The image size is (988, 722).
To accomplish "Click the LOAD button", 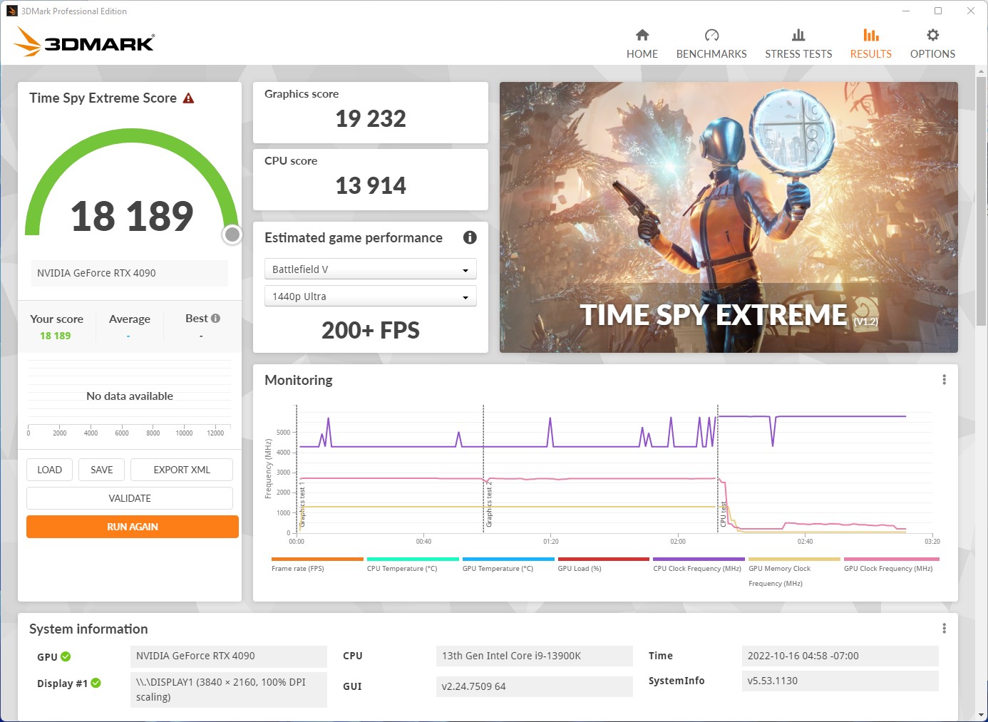I will pyautogui.click(x=49, y=470).
